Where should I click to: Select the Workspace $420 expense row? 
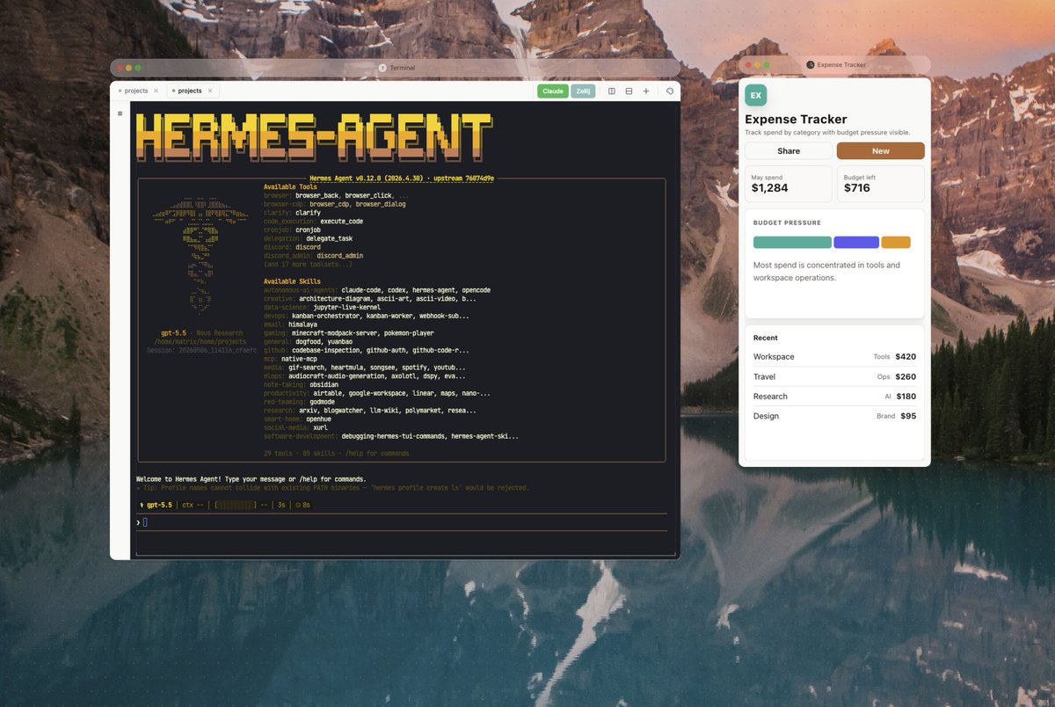[x=834, y=356]
